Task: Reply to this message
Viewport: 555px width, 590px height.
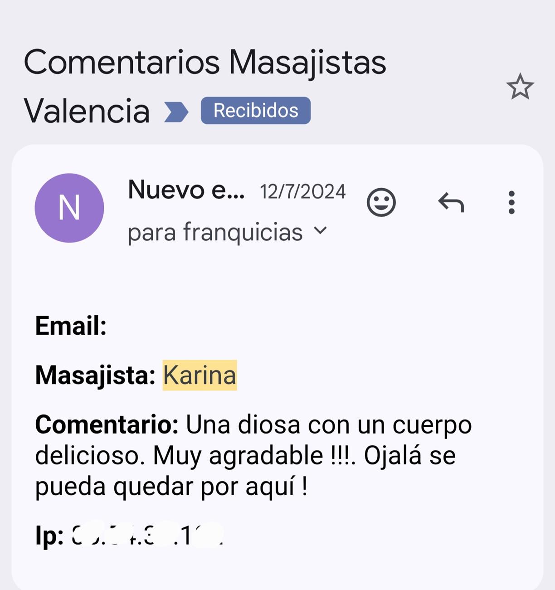Action: coord(451,202)
